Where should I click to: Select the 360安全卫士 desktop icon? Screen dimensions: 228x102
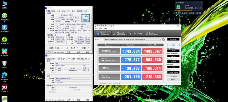5,41
